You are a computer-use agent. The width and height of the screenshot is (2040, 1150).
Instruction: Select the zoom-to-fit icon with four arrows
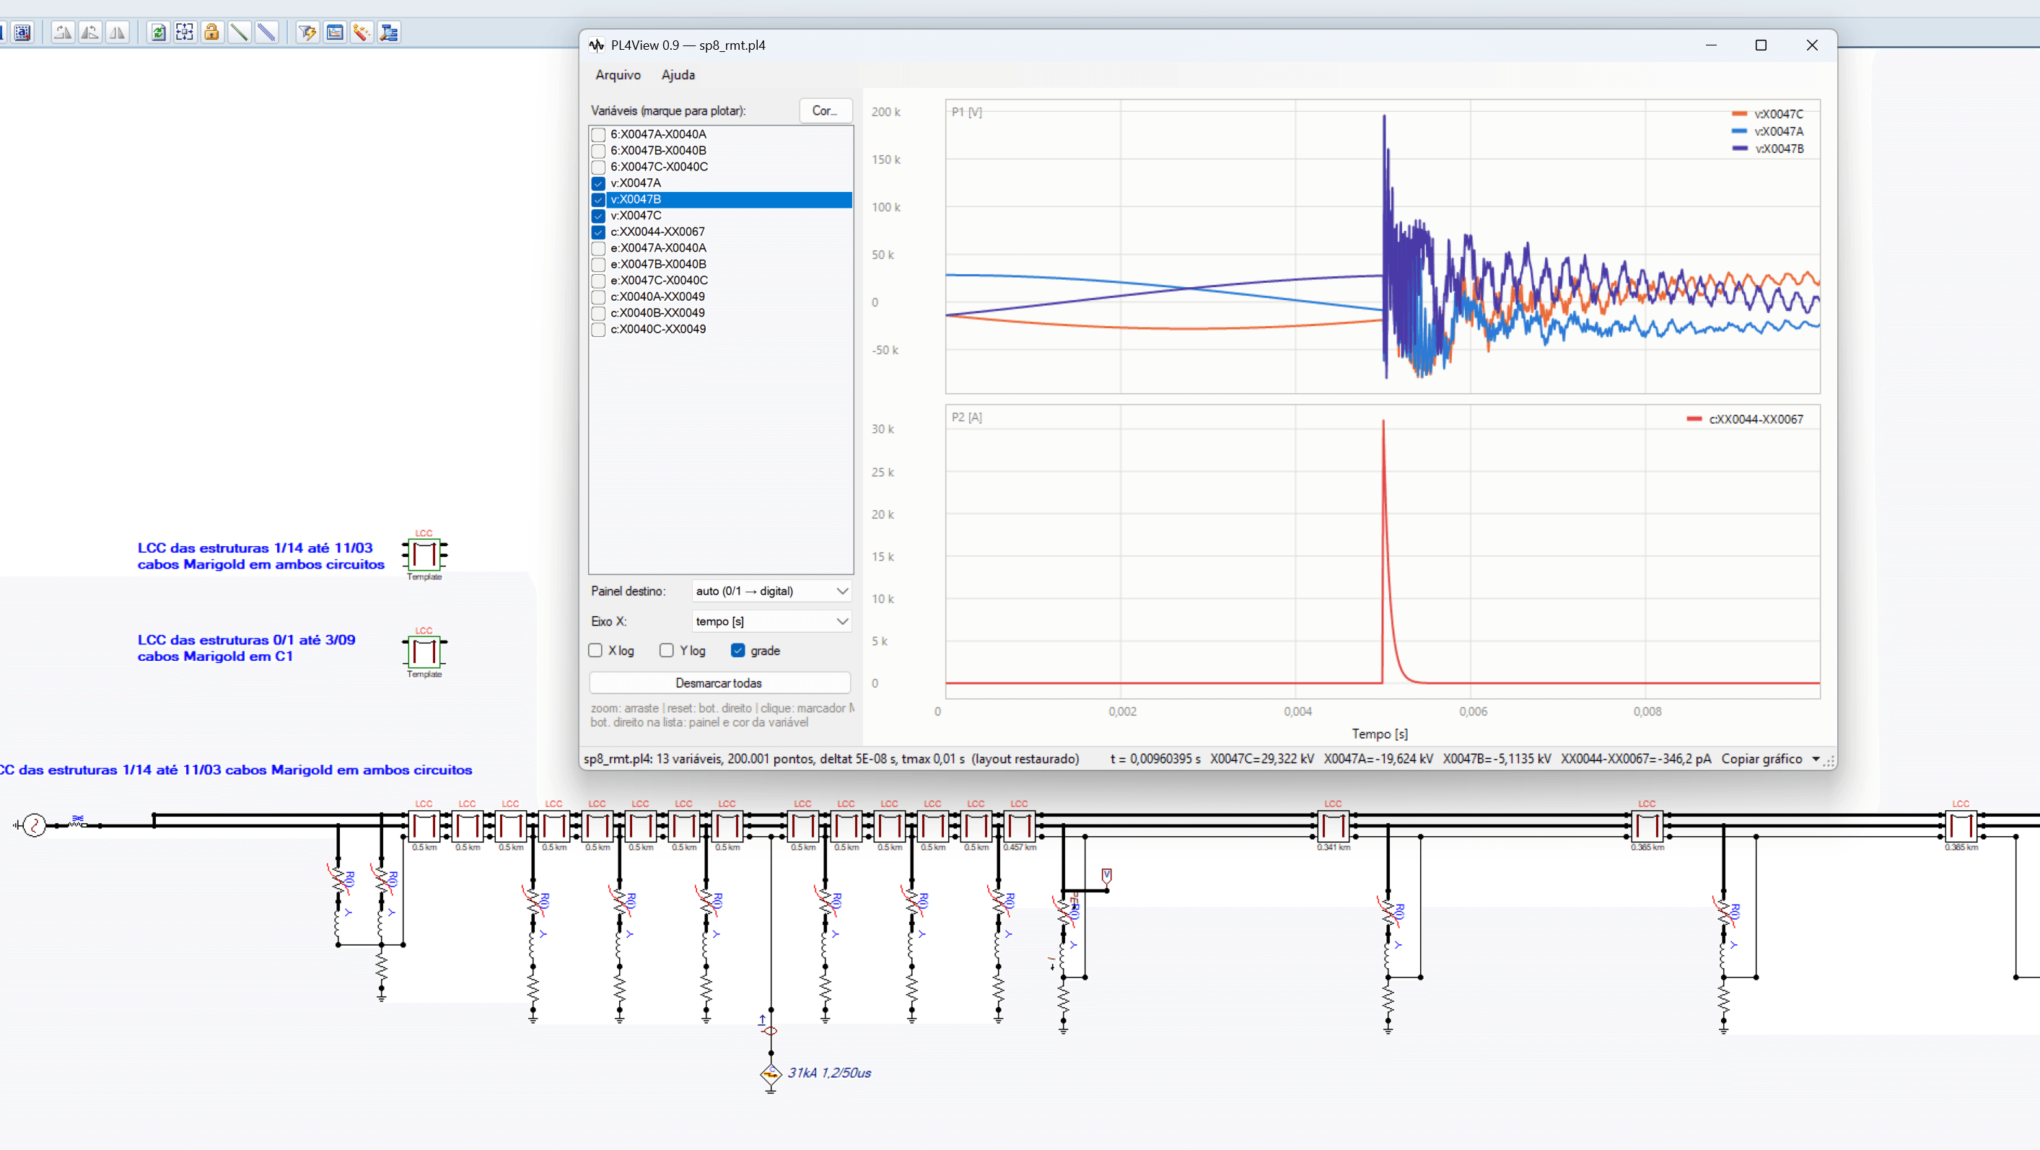pyautogui.click(x=185, y=32)
